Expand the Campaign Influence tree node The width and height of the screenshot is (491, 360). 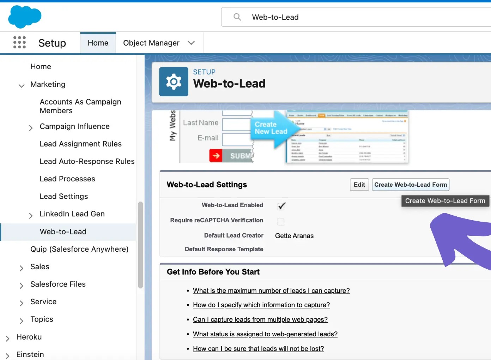tap(31, 128)
